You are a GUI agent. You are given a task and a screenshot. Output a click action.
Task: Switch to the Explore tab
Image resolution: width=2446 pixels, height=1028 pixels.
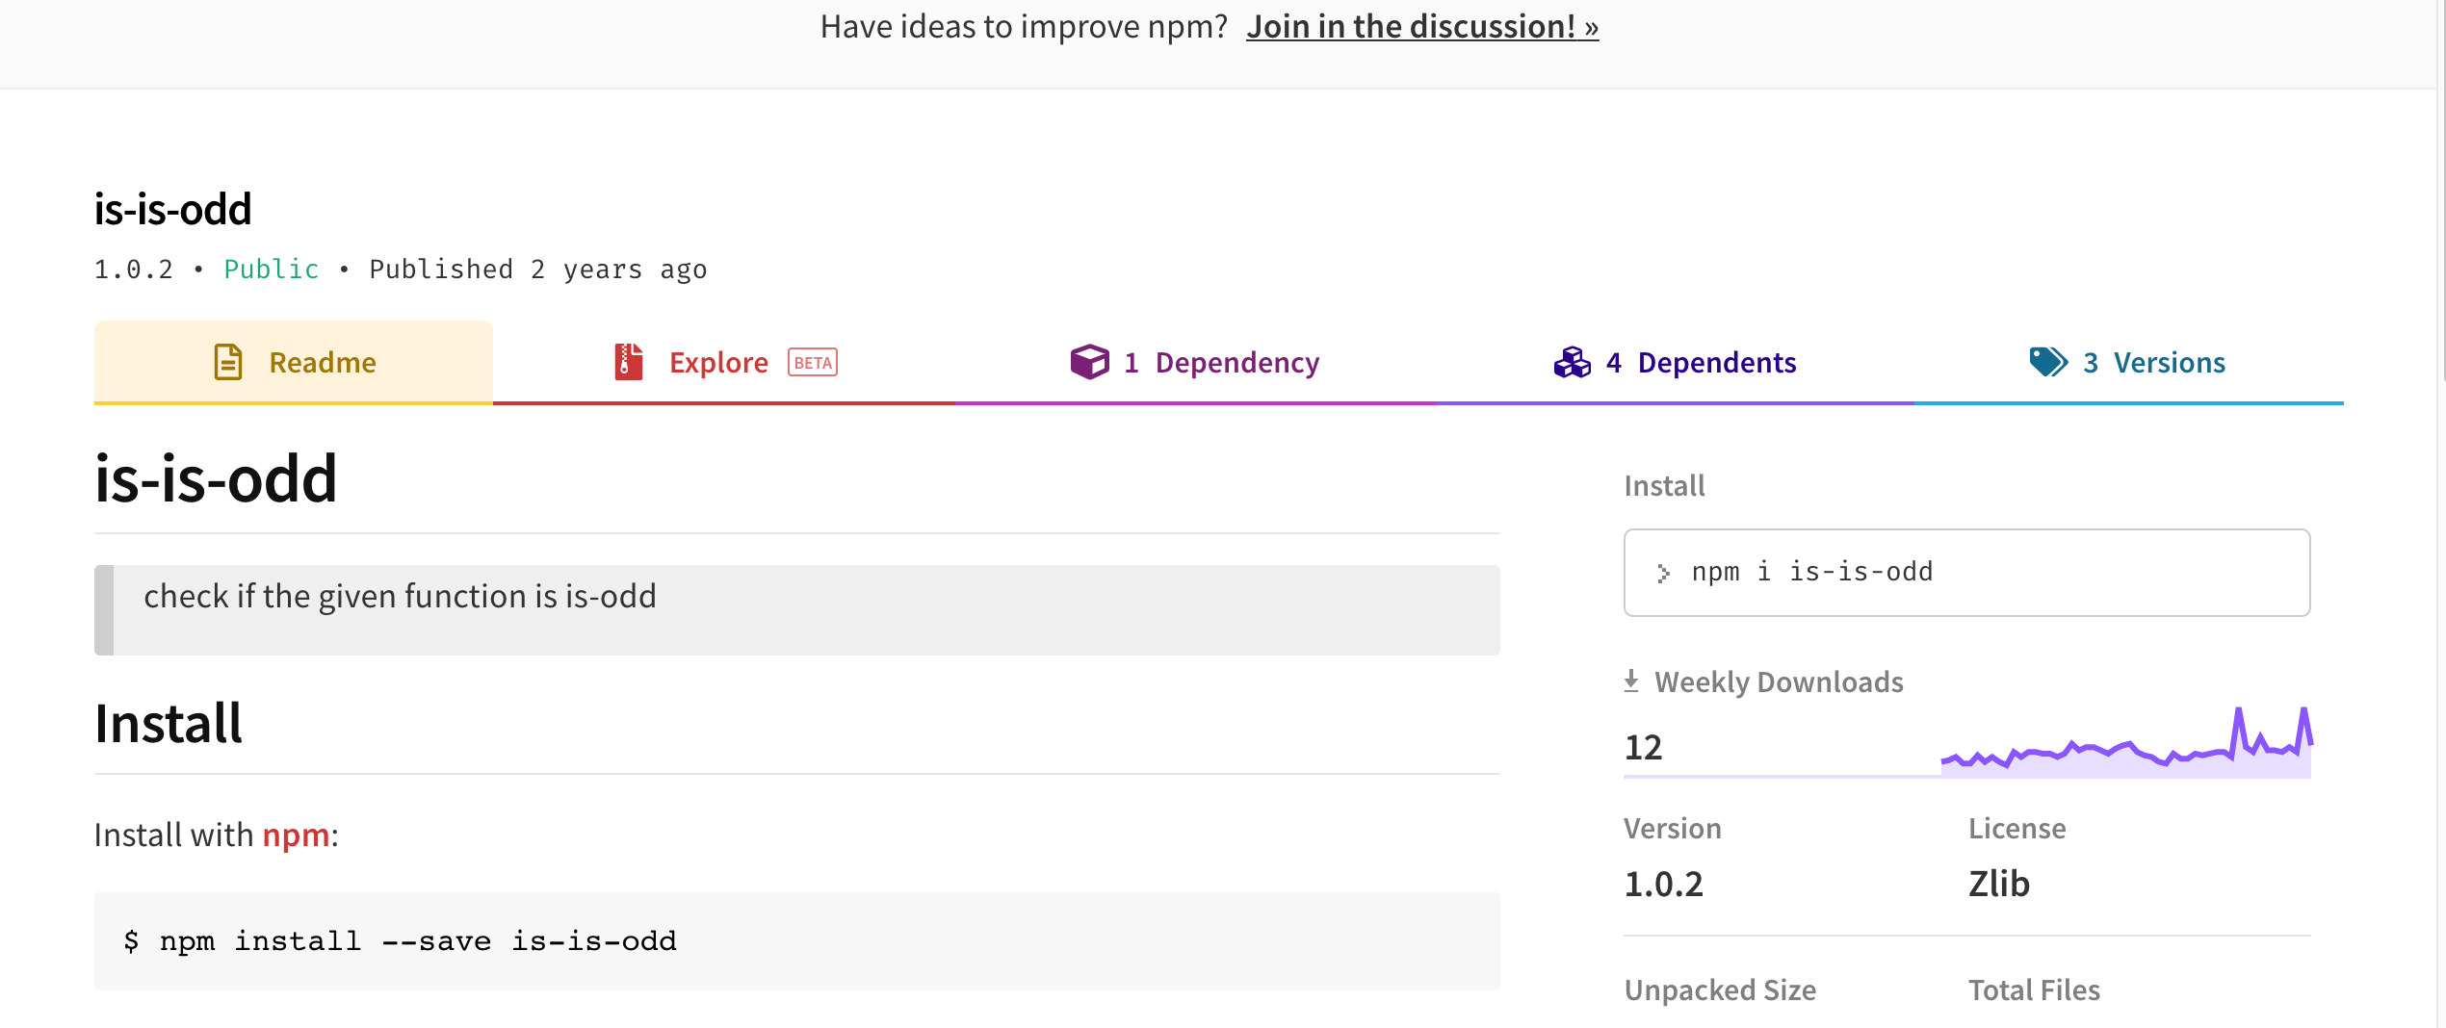(724, 362)
